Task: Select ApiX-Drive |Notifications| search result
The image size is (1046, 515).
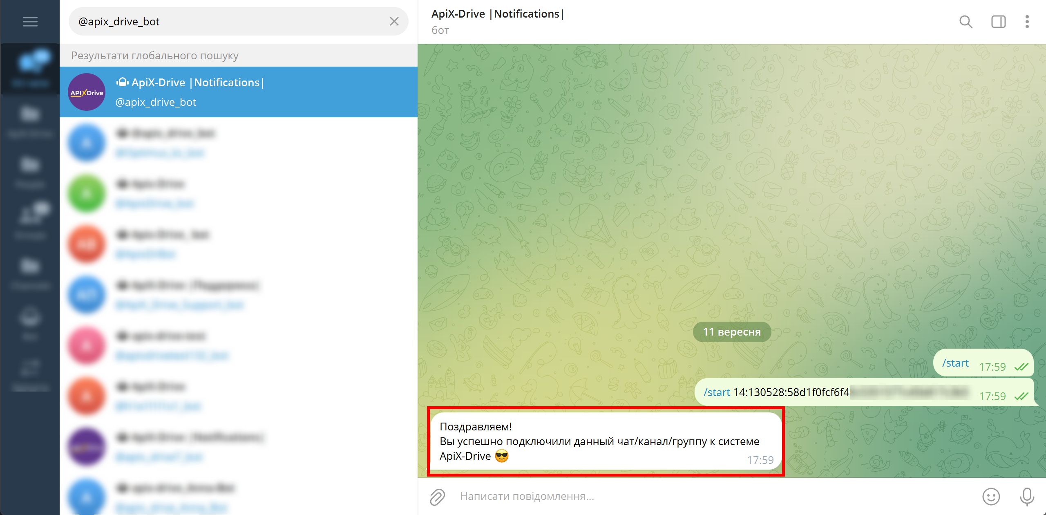Action: [239, 92]
